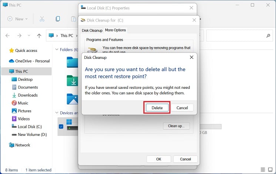Close the Disk Cleanup confirmation dialog

tap(192, 57)
